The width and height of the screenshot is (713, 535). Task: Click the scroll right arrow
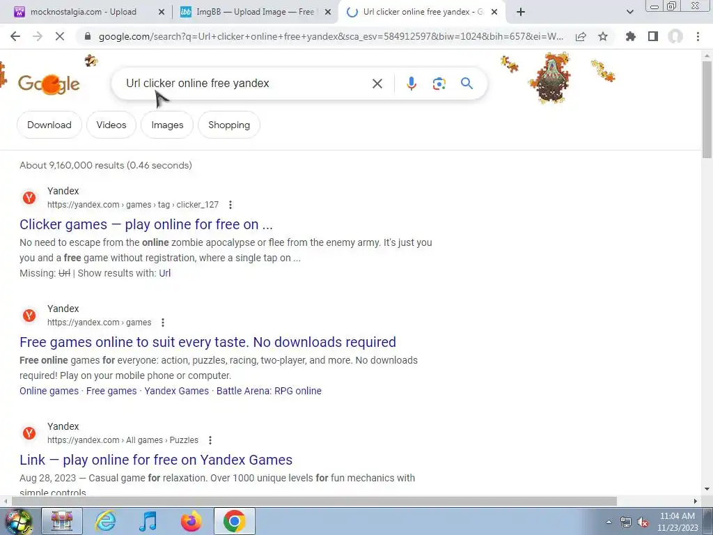point(695,501)
